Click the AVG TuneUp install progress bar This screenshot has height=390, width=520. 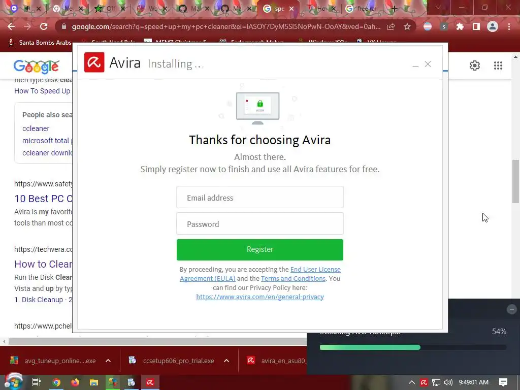pyautogui.click(x=413, y=347)
